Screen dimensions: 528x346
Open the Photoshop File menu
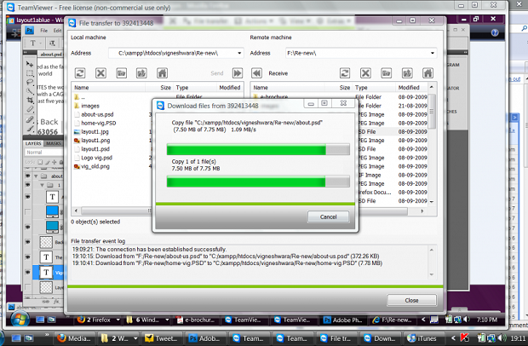tap(43, 31)
